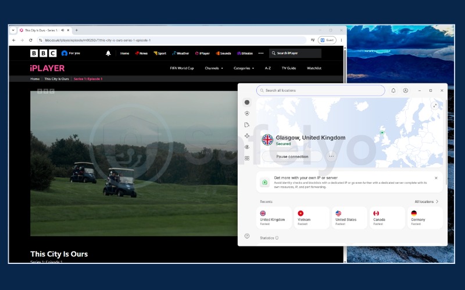This screenshot has width=465, height=290.
Task: Expand the Channels dropdown in iPlayer
Action: click(x=214, y=68)
